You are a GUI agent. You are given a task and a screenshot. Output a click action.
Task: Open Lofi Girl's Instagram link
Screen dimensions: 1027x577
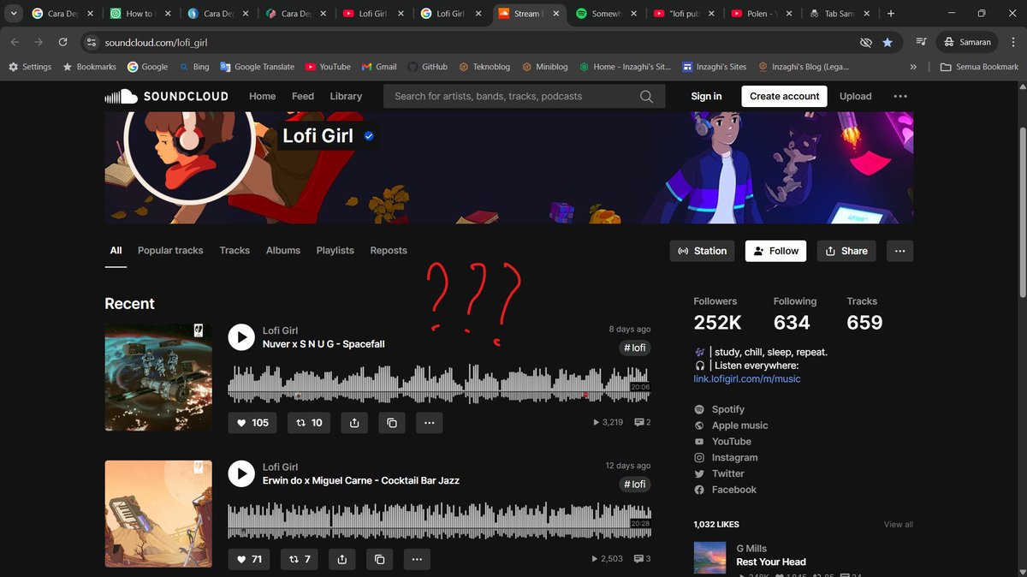coord(734,458)
